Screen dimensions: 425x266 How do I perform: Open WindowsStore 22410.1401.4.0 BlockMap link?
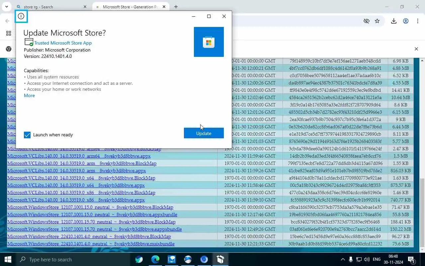pyautogui.click(x=89, y=236)
